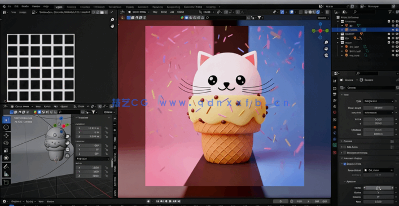Select the box select tool in the small 3D viewport
The image size is (399, 206).
pyautogui.click(x=6, y=120)
